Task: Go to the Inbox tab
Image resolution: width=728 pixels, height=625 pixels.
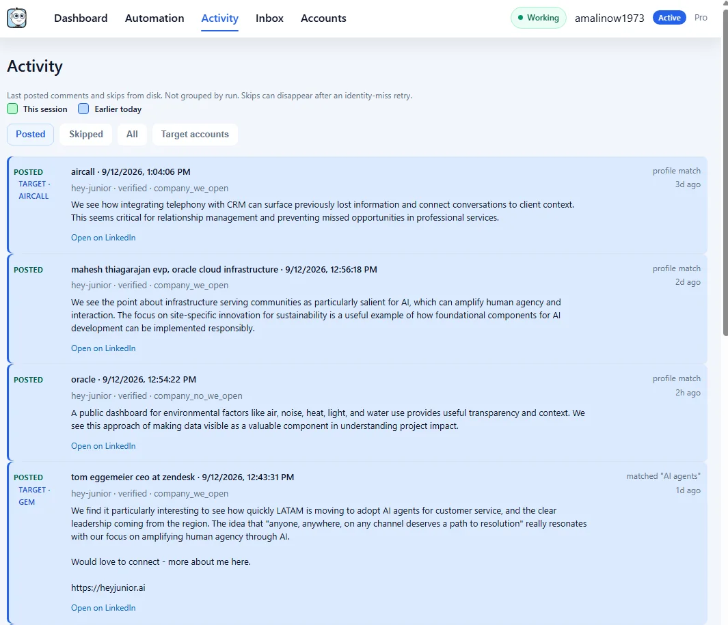Action: (x=269, y=18)
